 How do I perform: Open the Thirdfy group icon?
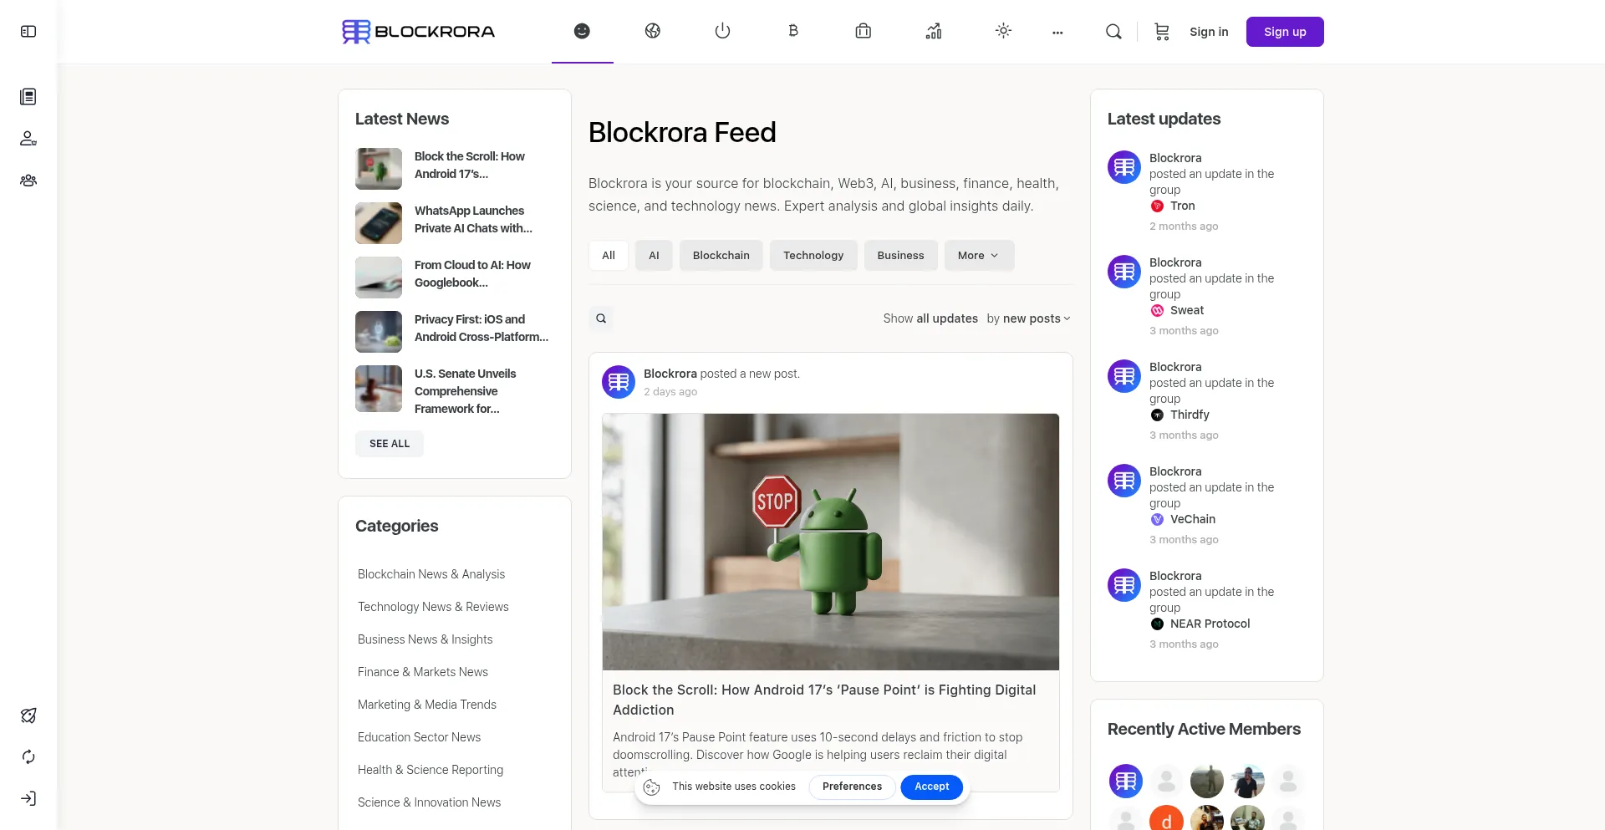pyautogui.click(x=1157, y=415)
